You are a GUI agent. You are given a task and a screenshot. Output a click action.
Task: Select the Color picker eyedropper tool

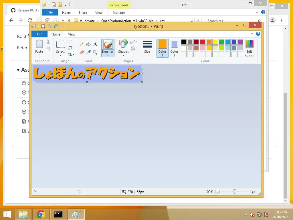tap(88, 52)
